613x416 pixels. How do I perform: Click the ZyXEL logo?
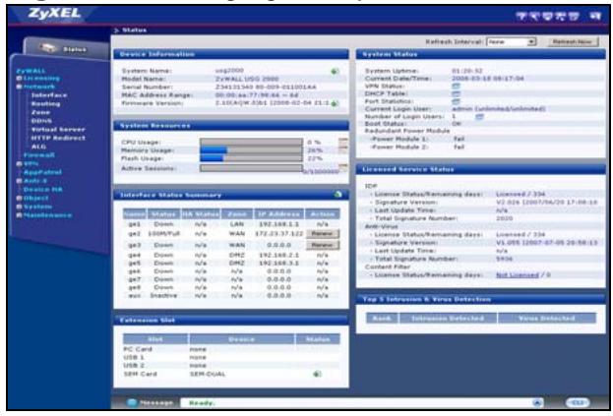54,14
